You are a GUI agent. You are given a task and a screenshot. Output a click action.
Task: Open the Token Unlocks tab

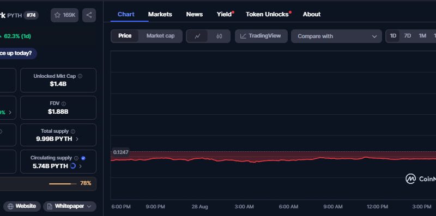coord(268,15)
